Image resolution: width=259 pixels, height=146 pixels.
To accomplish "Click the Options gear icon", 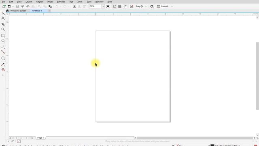I will pyautogui.click(x=152, y=6).
